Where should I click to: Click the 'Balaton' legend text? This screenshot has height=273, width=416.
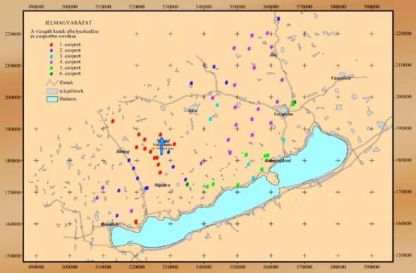(x=68, y=99)
